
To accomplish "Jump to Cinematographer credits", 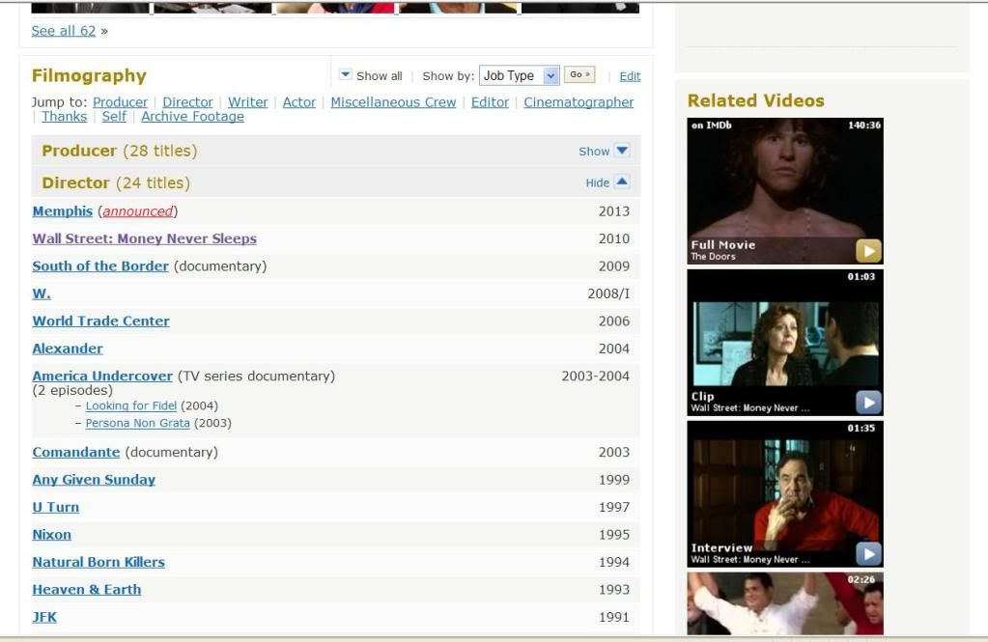I will click(579, 102).
